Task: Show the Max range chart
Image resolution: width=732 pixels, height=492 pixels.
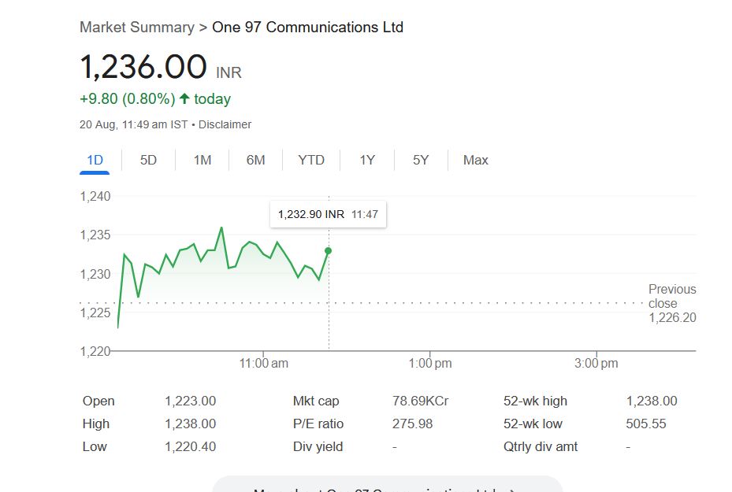Action: pyautogui.click(x=475, y=161)
